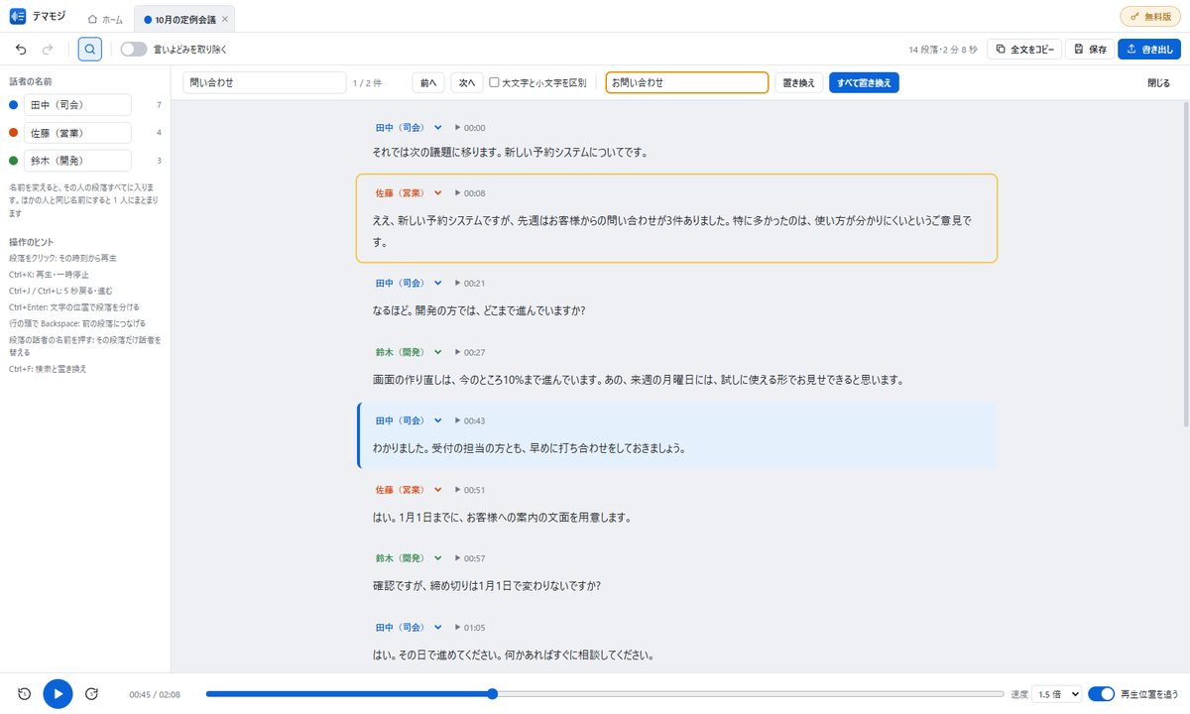
Task: Close search bar with 閉じる
Action: point(1158,83)
